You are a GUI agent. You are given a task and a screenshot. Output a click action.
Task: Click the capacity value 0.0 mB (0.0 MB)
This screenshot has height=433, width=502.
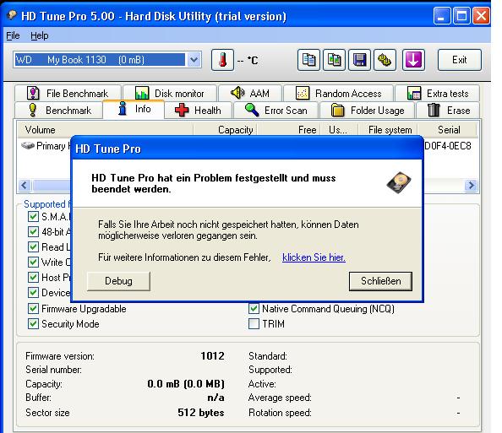[186, 384]
